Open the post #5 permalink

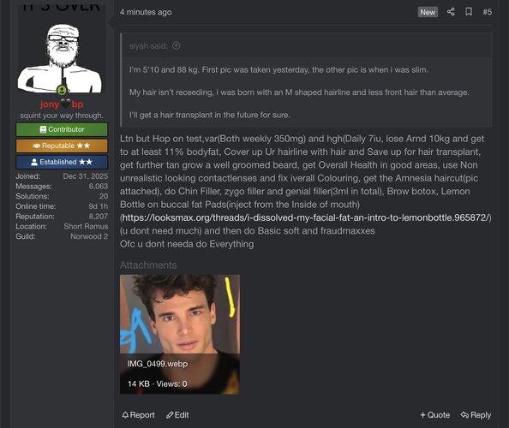(488, 12)
